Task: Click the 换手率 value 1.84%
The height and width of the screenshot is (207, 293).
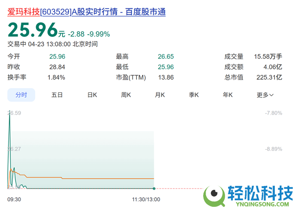Action: coord(56,77)
